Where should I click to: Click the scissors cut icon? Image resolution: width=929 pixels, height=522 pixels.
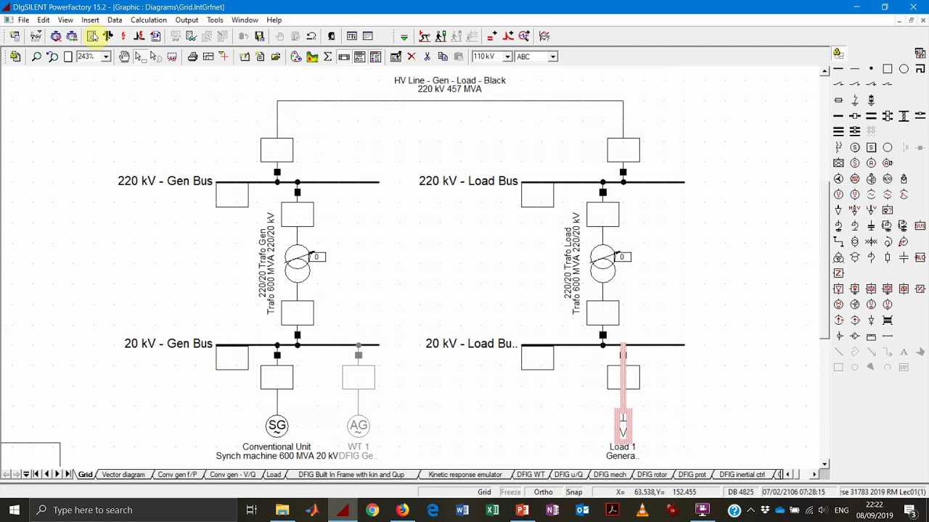pyautogui.click(x=427, y=57)
